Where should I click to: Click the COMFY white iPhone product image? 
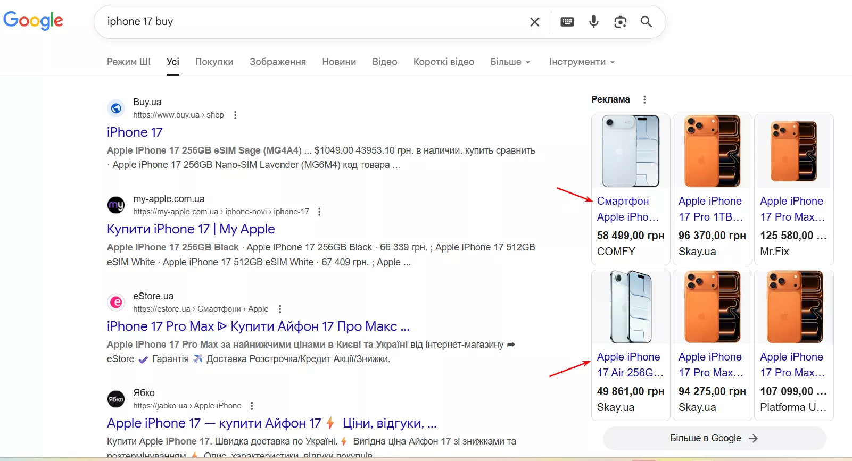click(x=631, y=151)
